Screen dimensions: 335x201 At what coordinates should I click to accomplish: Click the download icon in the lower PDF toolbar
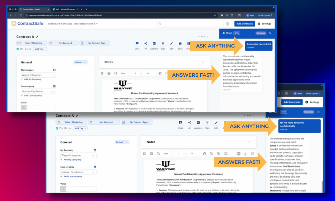[246, 153]
